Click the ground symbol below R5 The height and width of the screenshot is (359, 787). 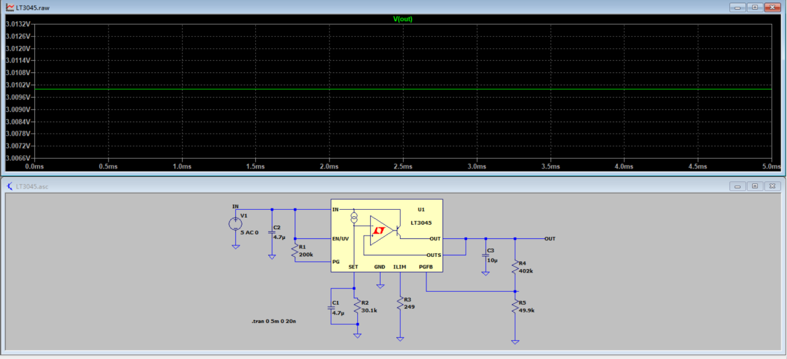click(x=514, y=341)
